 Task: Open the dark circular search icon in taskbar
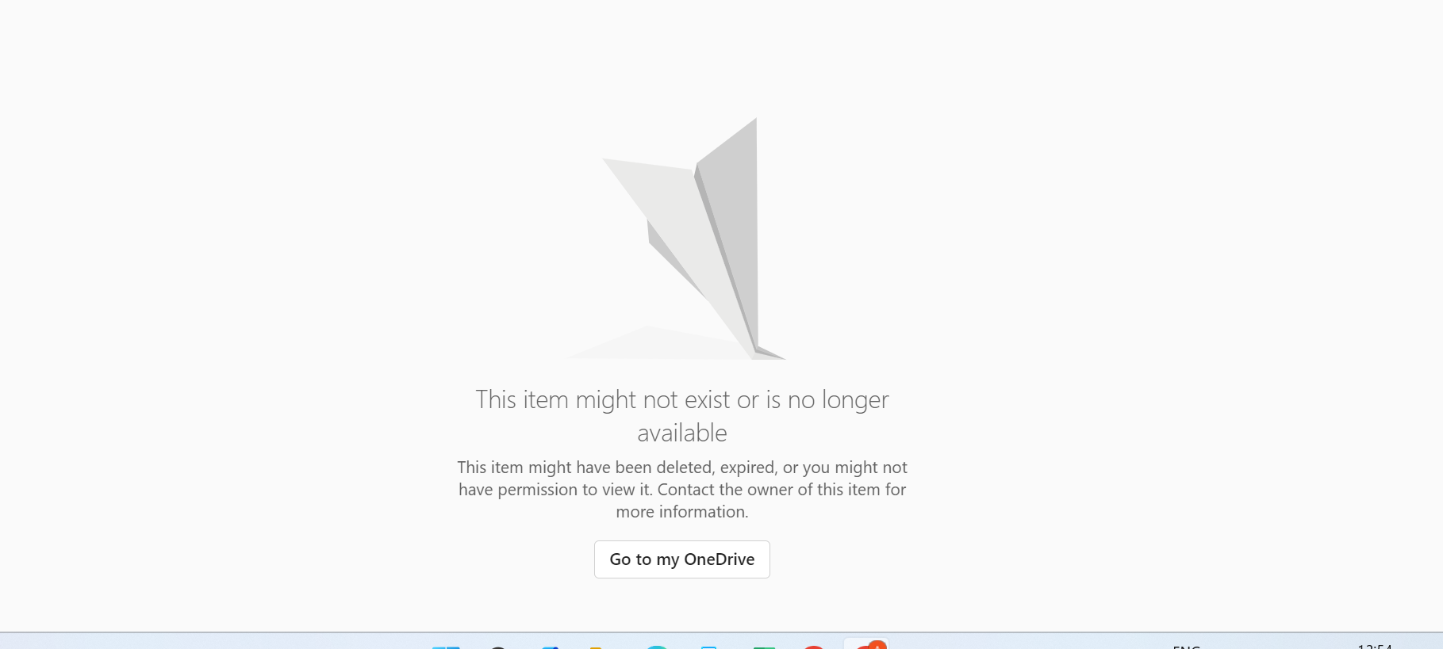pyautogui.click(x=497, y=647)
